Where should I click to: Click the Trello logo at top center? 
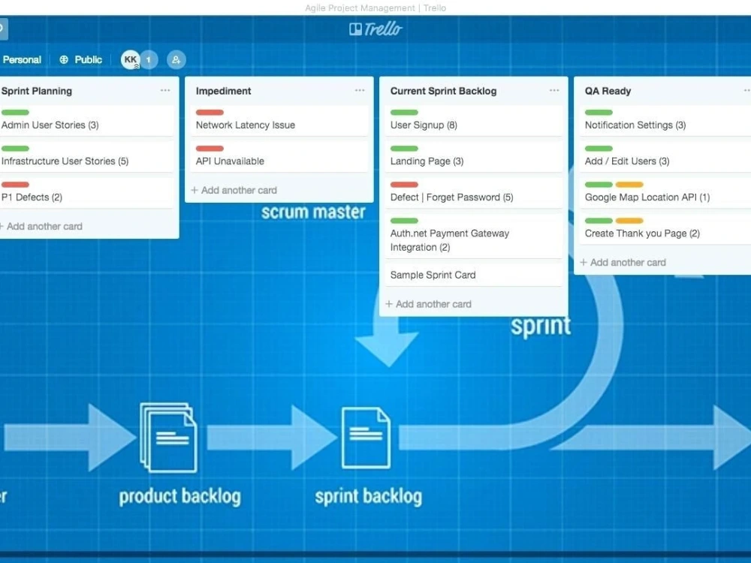[375, 29]
